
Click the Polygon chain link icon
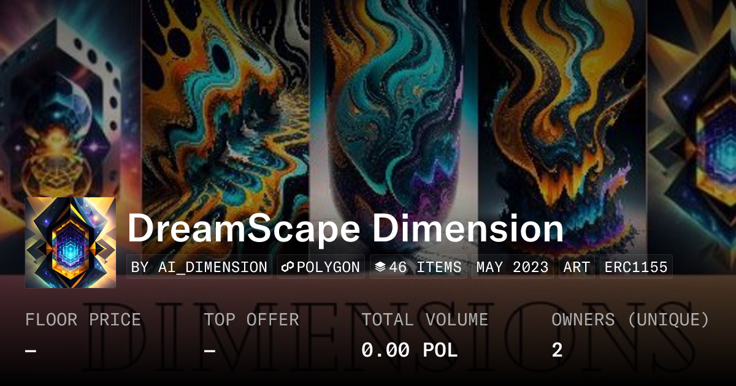click(288, 267)
